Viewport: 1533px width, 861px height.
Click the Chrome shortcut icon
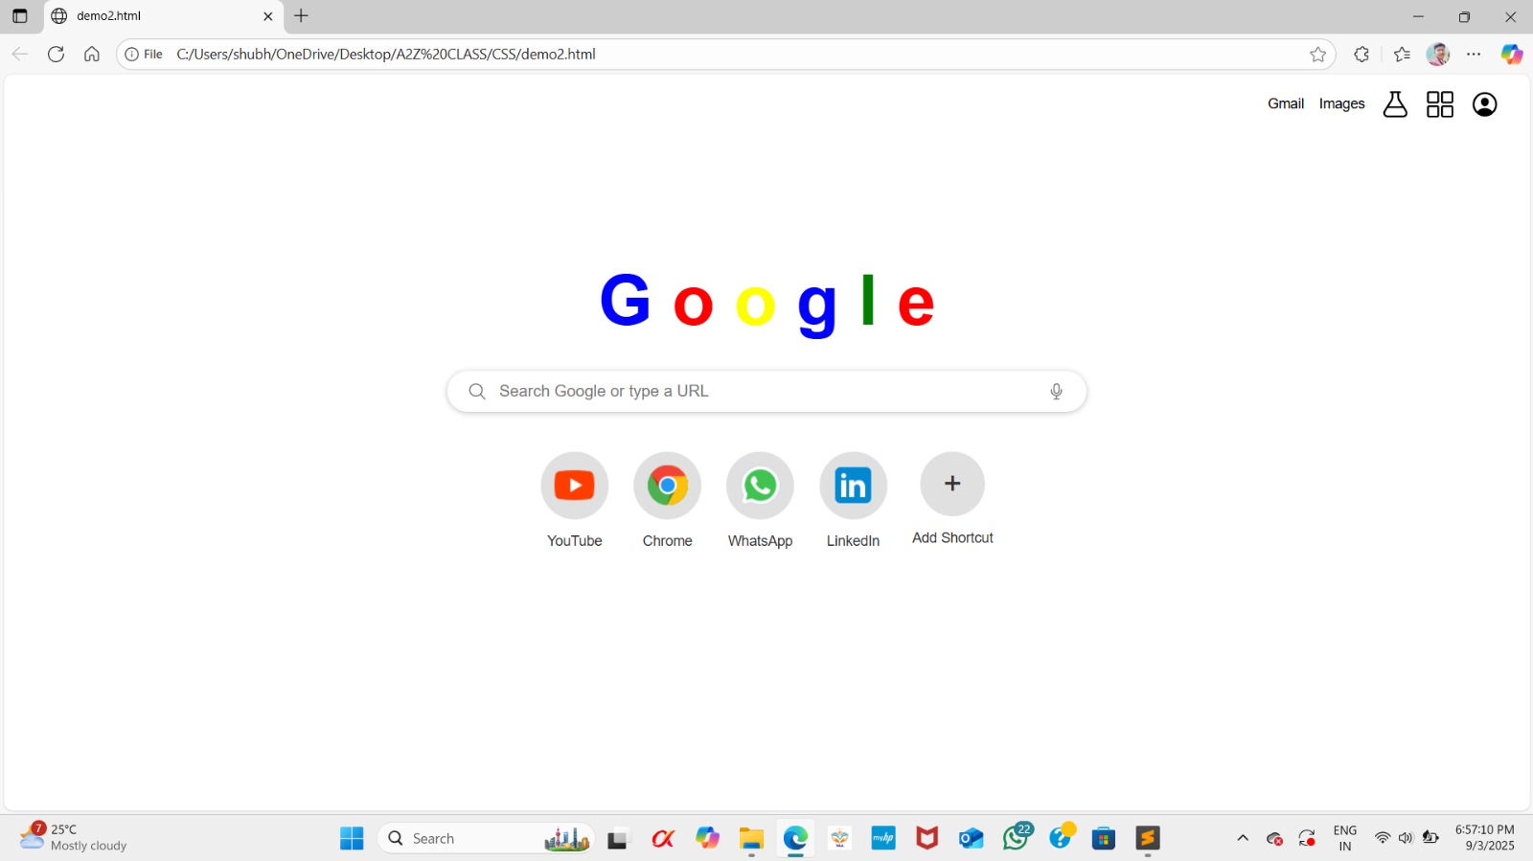coord(667,486)
